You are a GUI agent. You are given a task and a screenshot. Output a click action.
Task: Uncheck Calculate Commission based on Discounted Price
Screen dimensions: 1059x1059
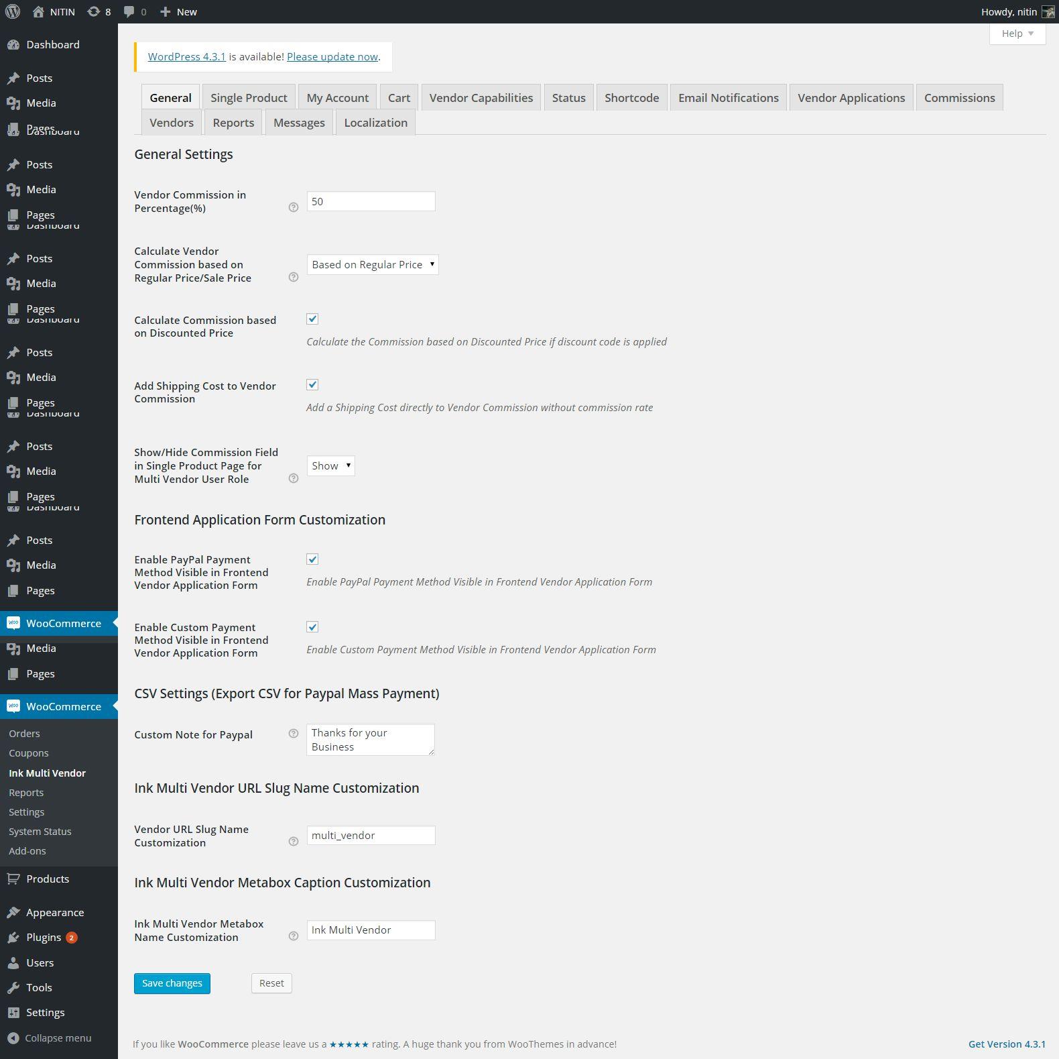[312, 319]
